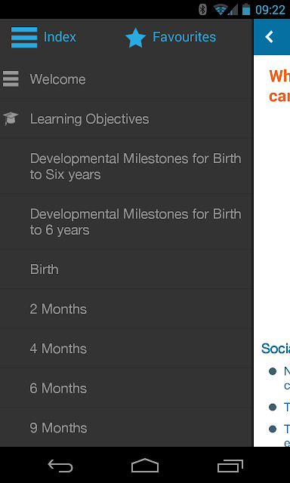Open the Welcome entry

click(x=126, y=79)
